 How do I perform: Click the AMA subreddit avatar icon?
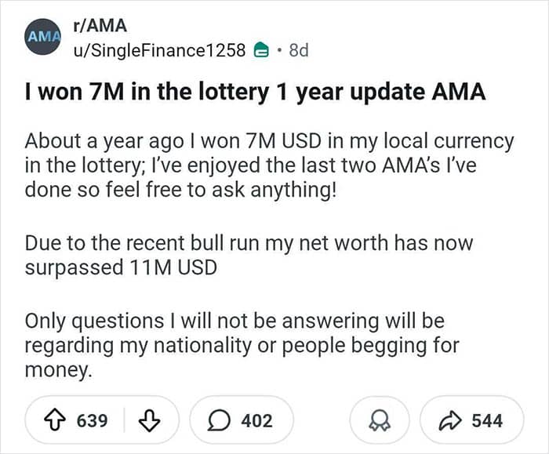pos(42,37)
